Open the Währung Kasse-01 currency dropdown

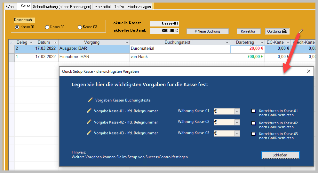click(x=237, y=111)
